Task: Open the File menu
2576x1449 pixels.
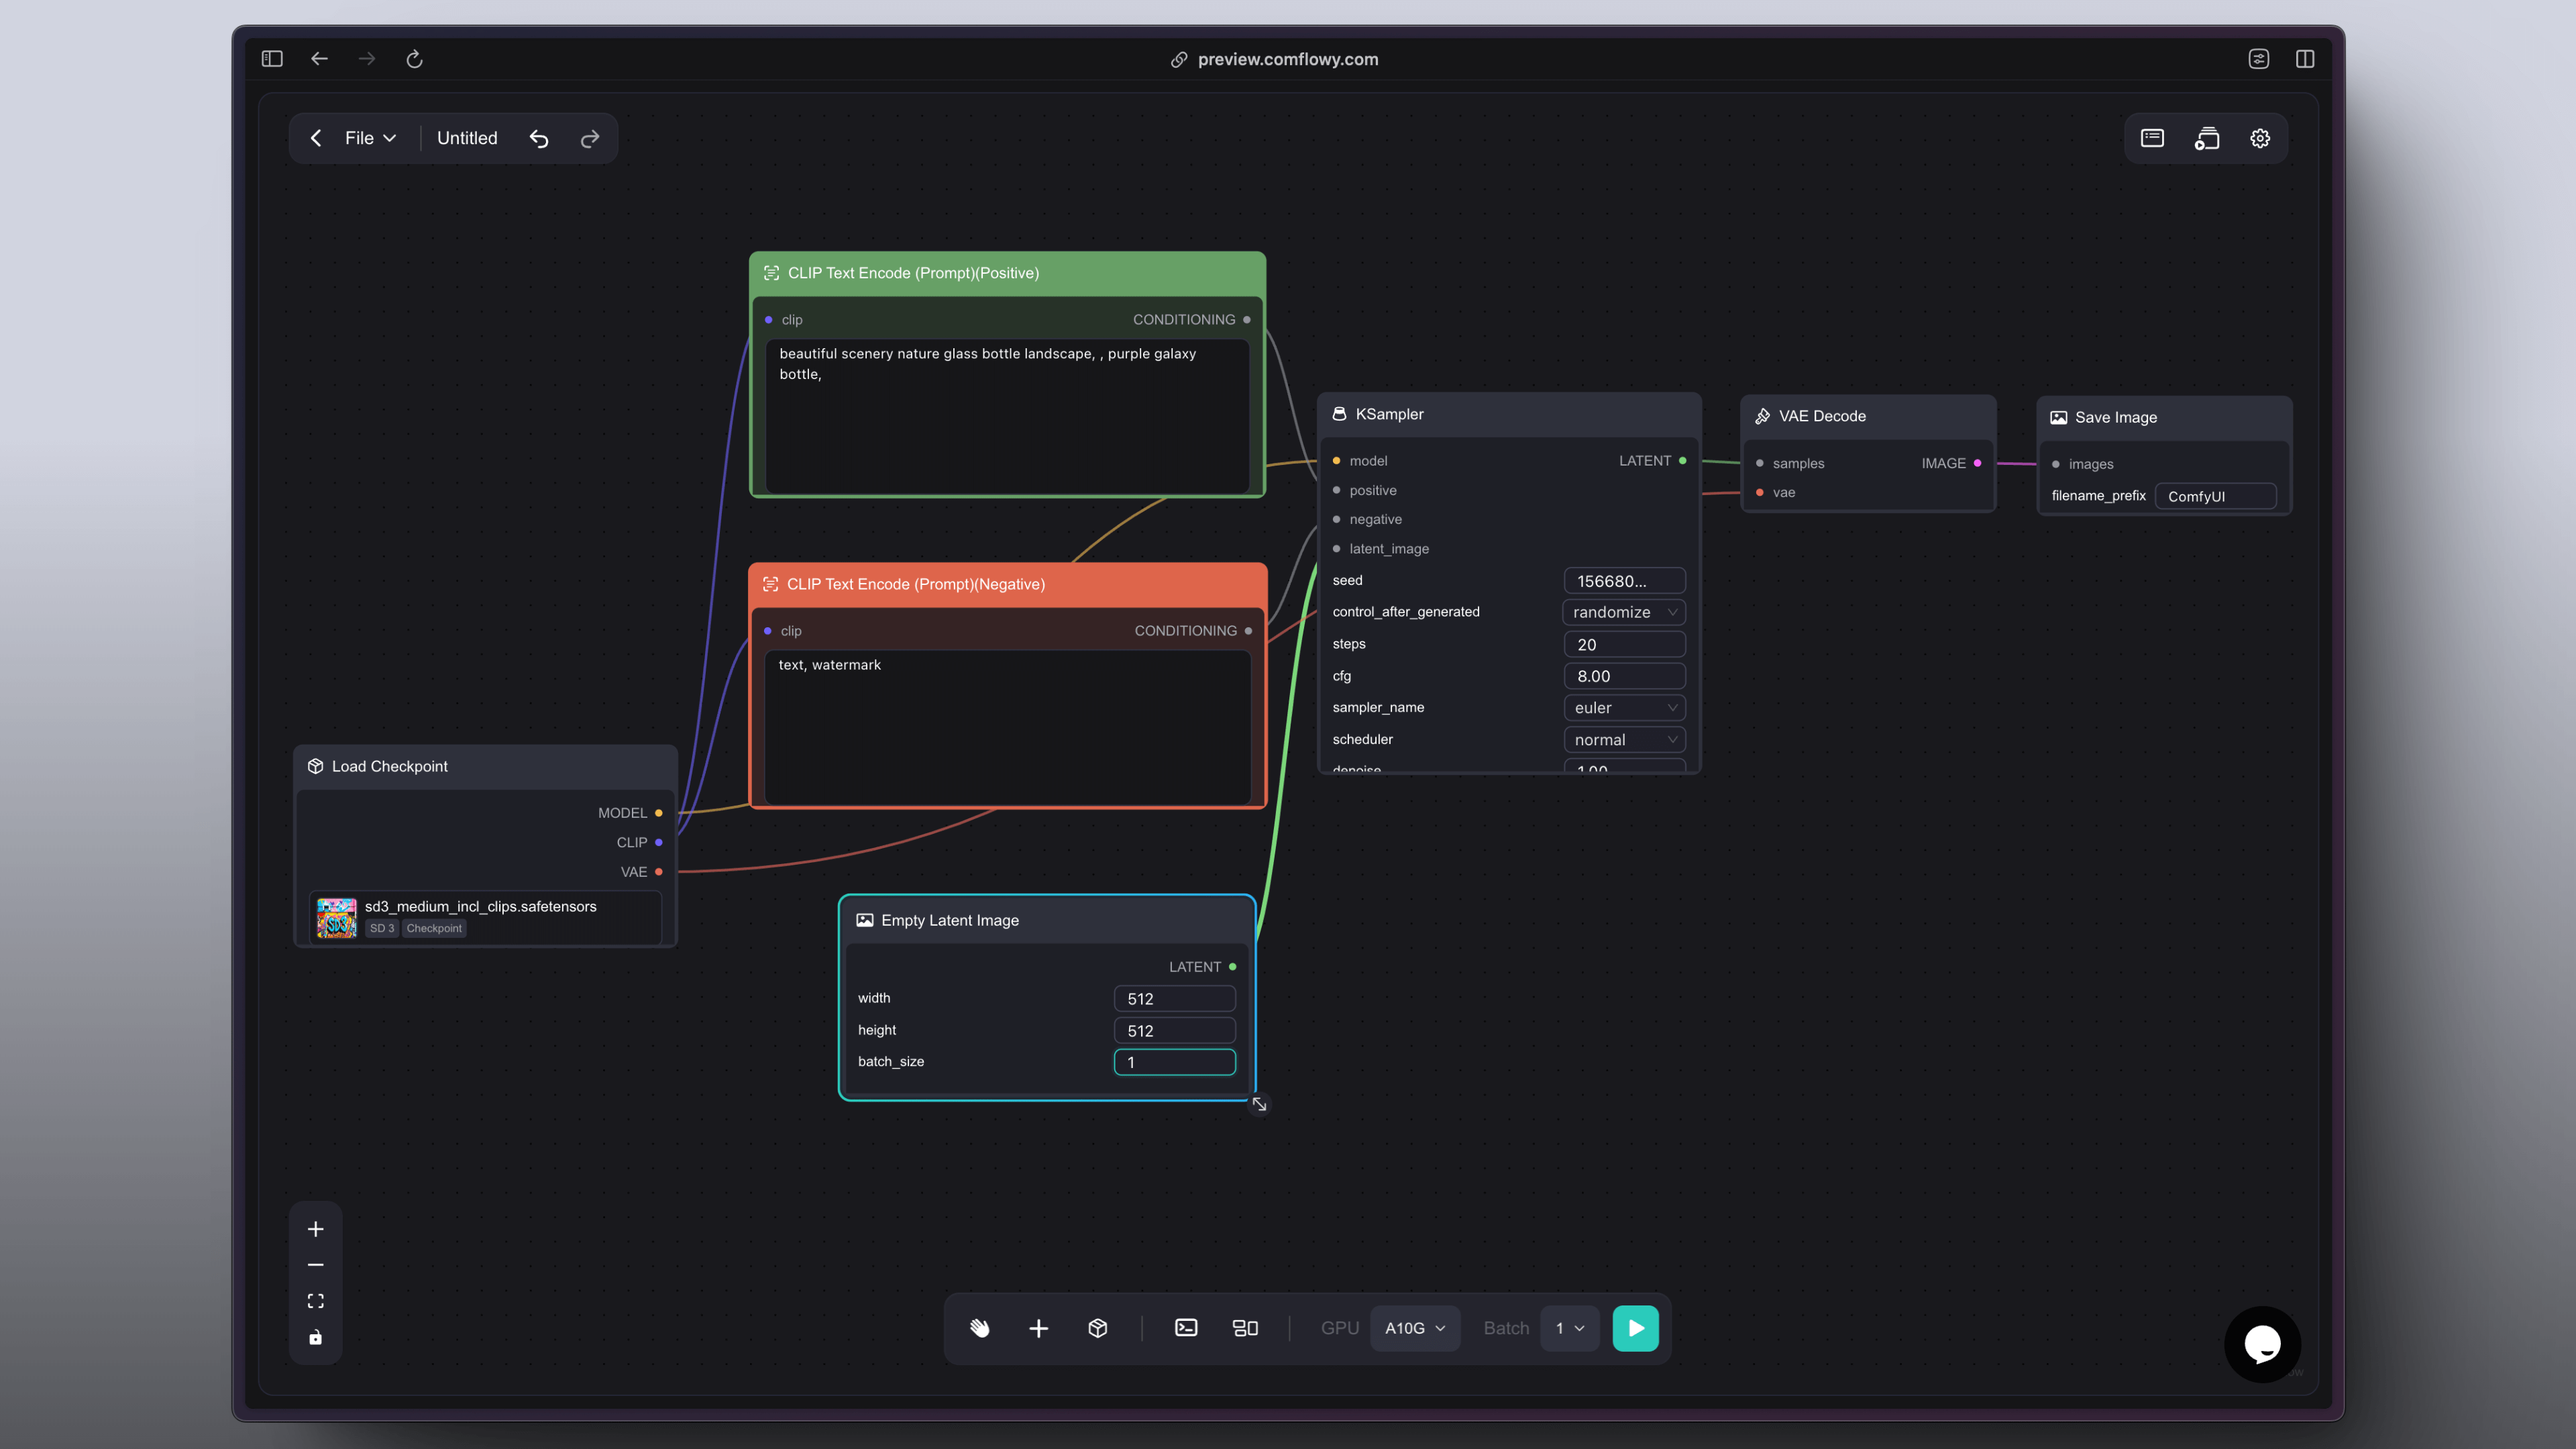Action: tap(369, 138)
